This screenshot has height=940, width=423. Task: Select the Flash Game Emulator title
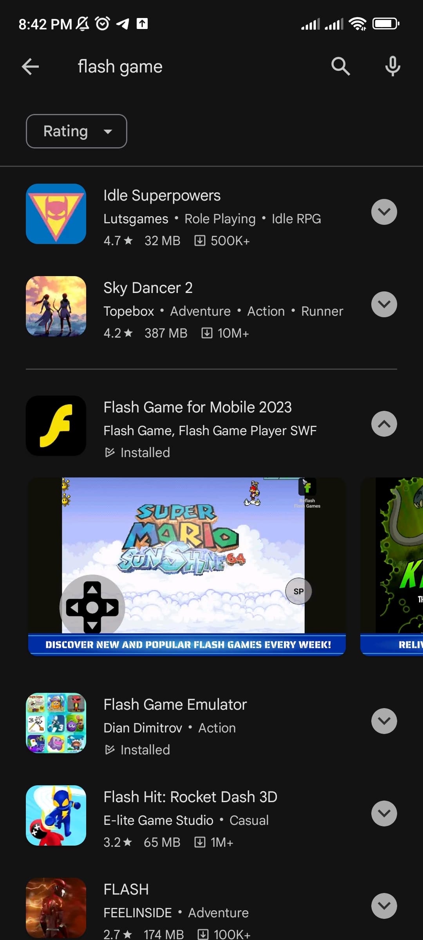click(175, 705)
